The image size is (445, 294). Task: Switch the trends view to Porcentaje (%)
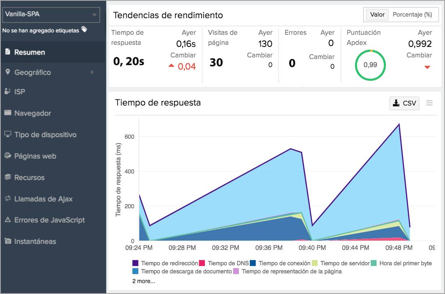[412, 15]
